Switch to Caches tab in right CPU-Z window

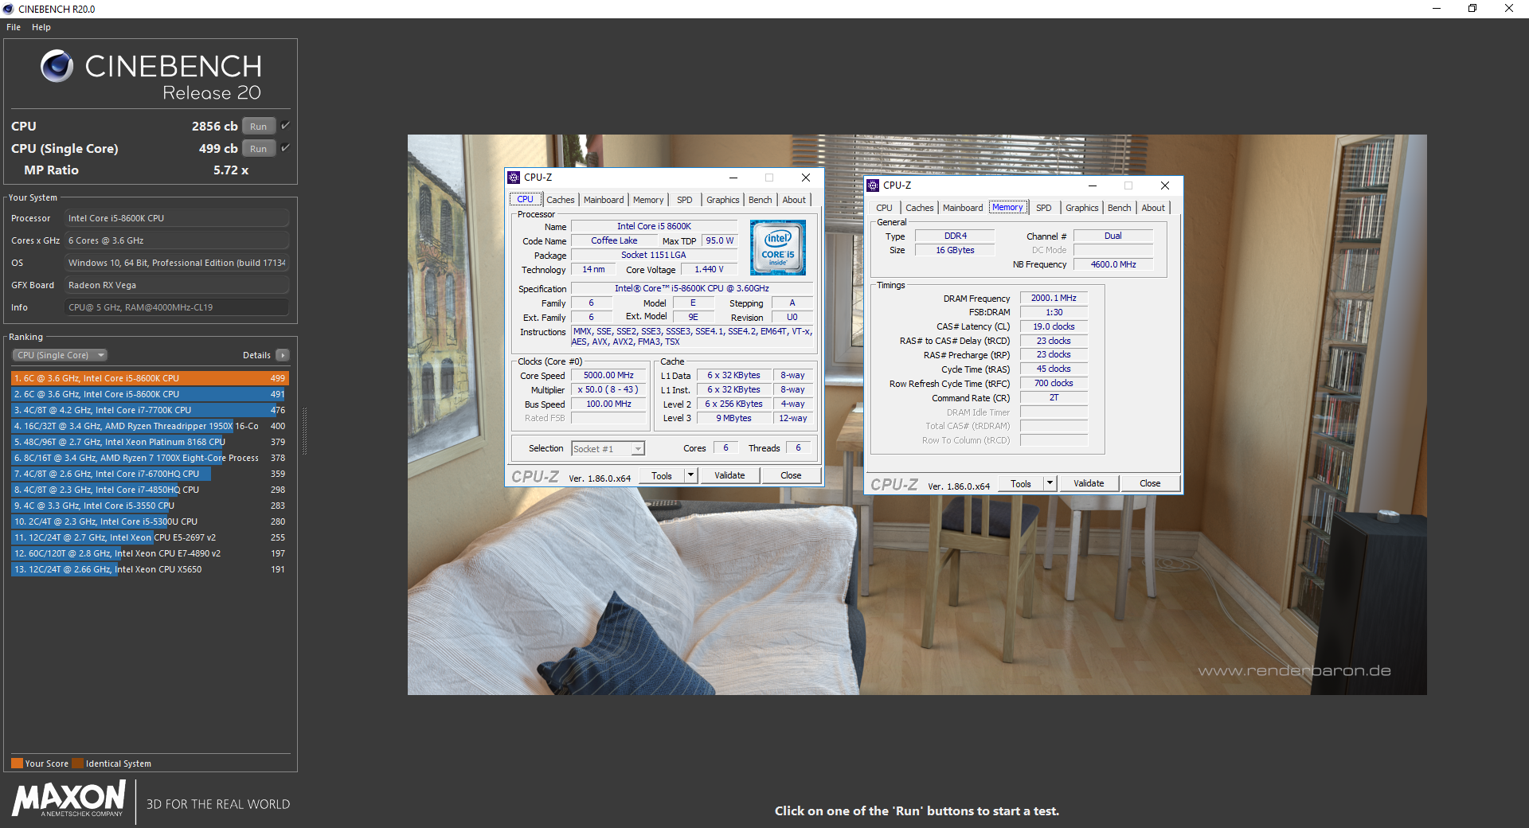[920, 208]
